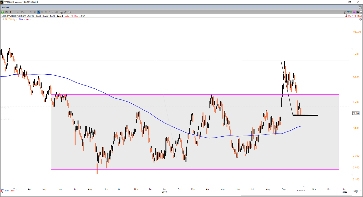Open the more-timeframes dropdown arrow
This screenshot has height=197, width=363.
[53, 12]
